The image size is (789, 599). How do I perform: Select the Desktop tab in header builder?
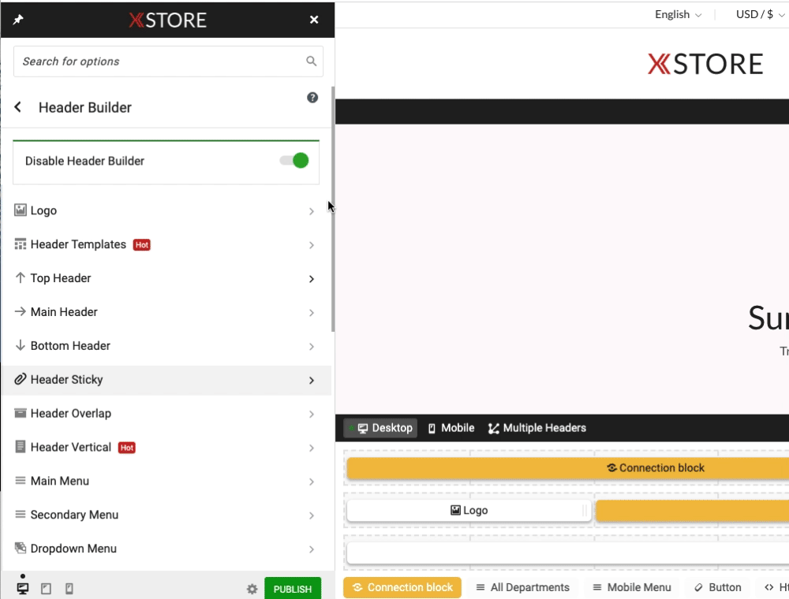click(x=380, y=428)
